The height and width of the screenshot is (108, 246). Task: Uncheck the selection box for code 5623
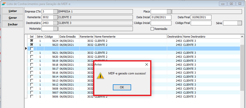point(32,45)
